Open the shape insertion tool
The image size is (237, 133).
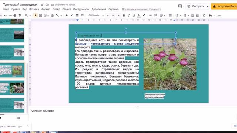[52, 16]
